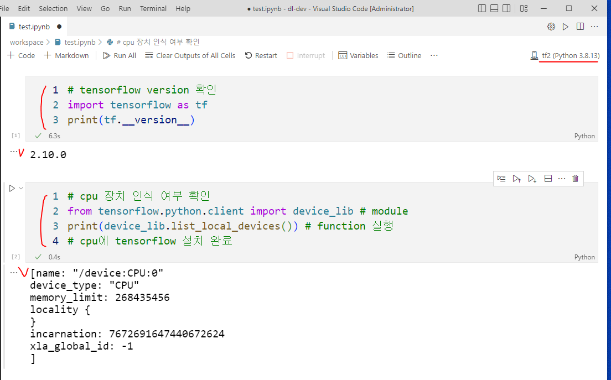
Task: Click the memory_limit: 268435456 output line
Action: 100,298
